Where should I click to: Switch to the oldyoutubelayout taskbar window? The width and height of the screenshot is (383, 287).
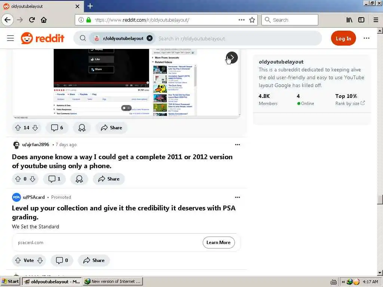(52, 281)
